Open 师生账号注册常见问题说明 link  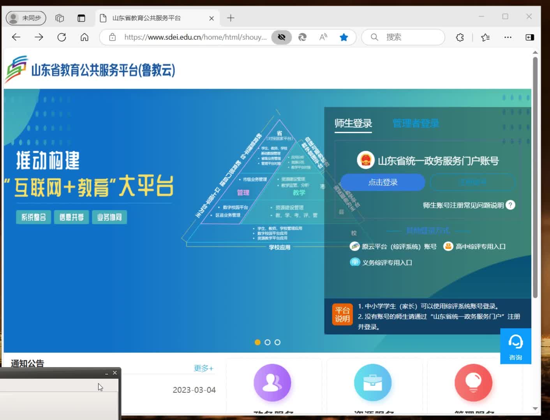tap(463, 205)
